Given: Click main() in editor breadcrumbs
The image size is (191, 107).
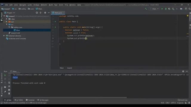Looking at the screenshot, I should click(70, 68).
